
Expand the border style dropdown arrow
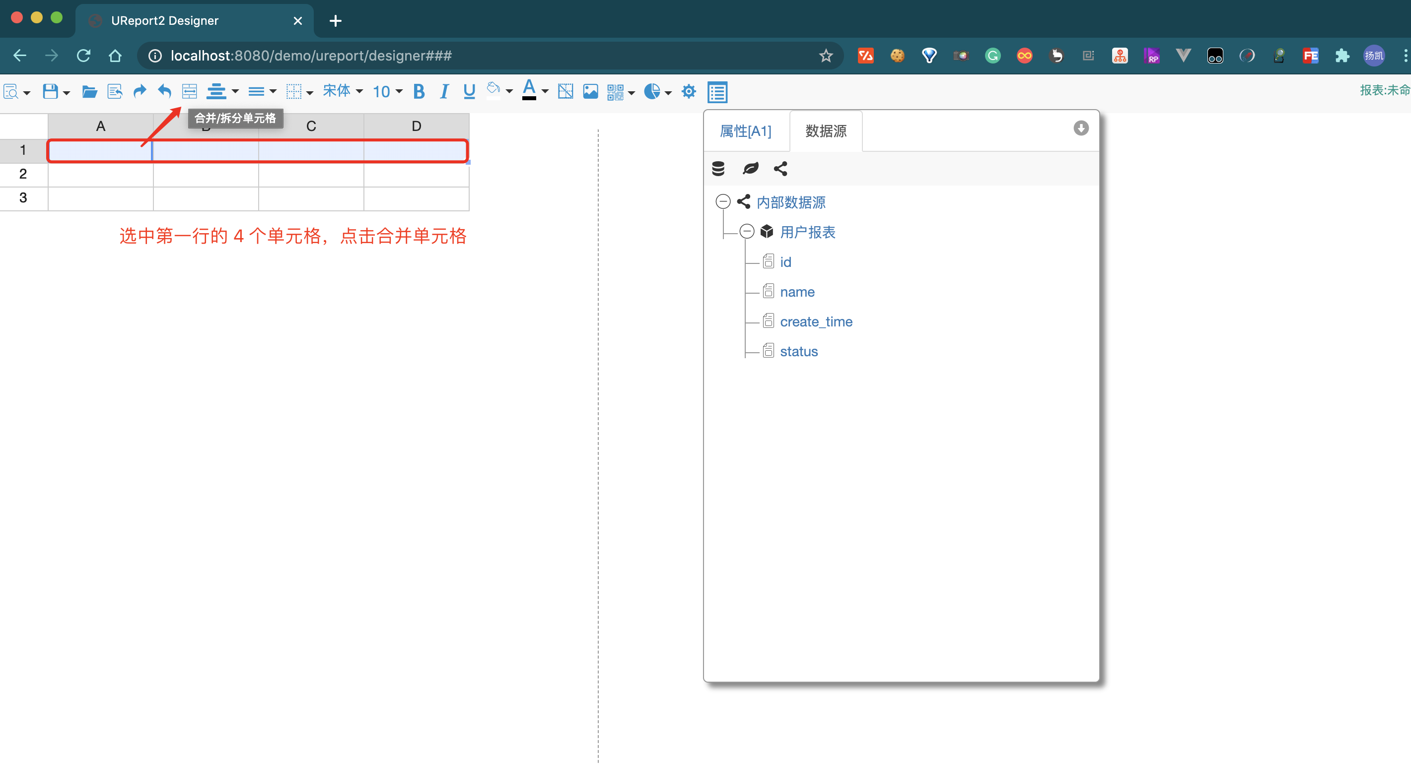pyautogui.click(x=310, y=92)
